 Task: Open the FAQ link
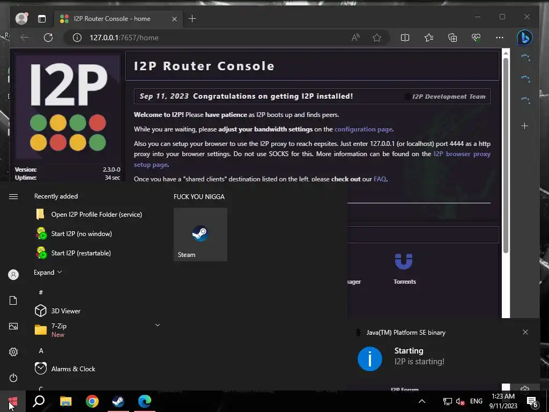click(380, 179)
